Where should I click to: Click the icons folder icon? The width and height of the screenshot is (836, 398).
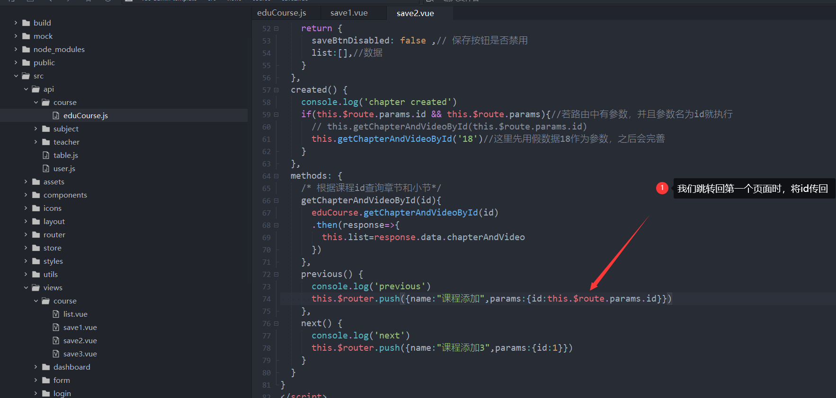coord(36,208)
